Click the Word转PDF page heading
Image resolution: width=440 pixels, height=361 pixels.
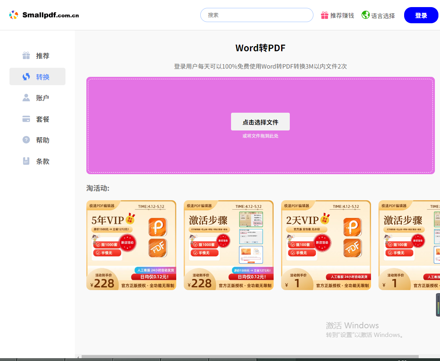(x=260, y=48)
